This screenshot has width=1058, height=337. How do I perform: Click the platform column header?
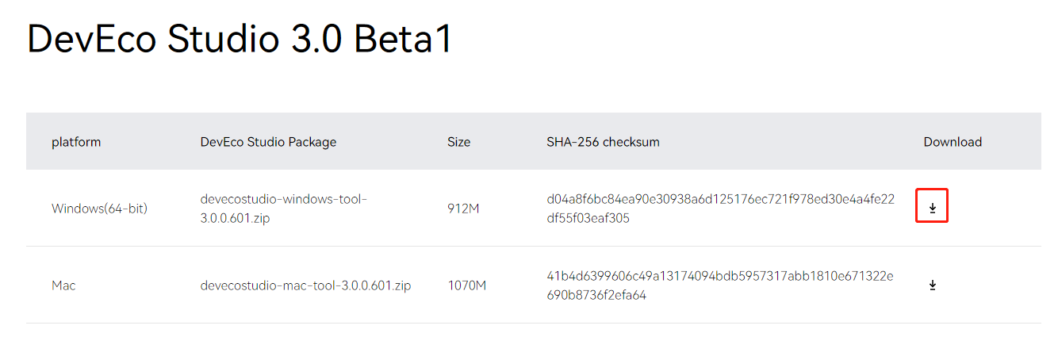[x=76, y=142]
